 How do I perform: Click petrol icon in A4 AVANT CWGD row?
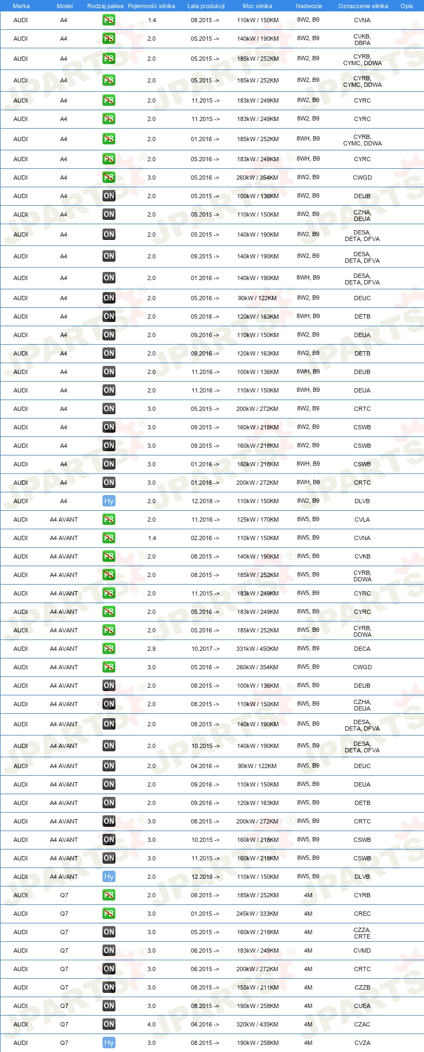(x=109, y=667)
